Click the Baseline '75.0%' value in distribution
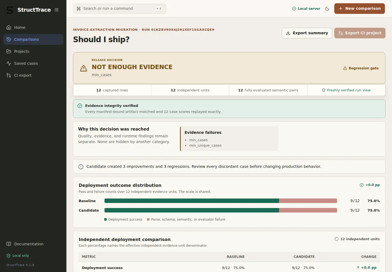Image resolution: width=392 pixels, height=272 pixels. coord(373,201)
